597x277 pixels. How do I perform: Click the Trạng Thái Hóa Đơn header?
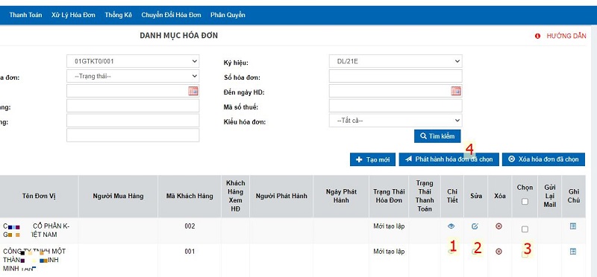[x=389, y=196]
